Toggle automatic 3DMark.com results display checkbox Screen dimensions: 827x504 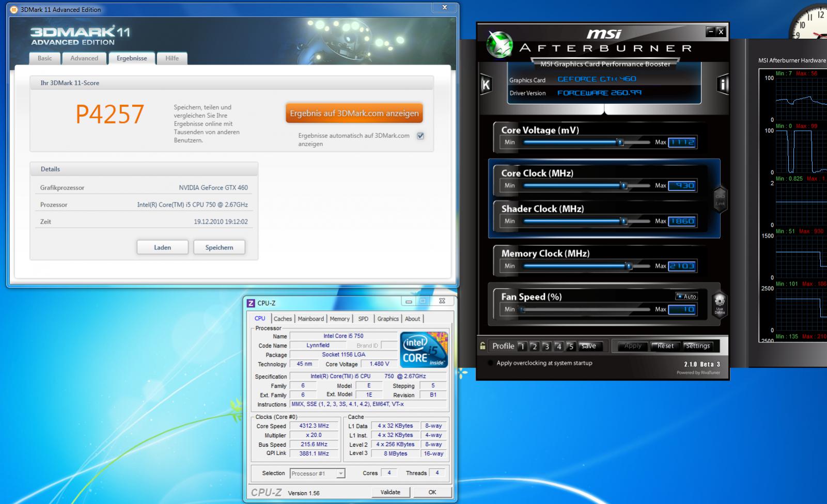420,136
